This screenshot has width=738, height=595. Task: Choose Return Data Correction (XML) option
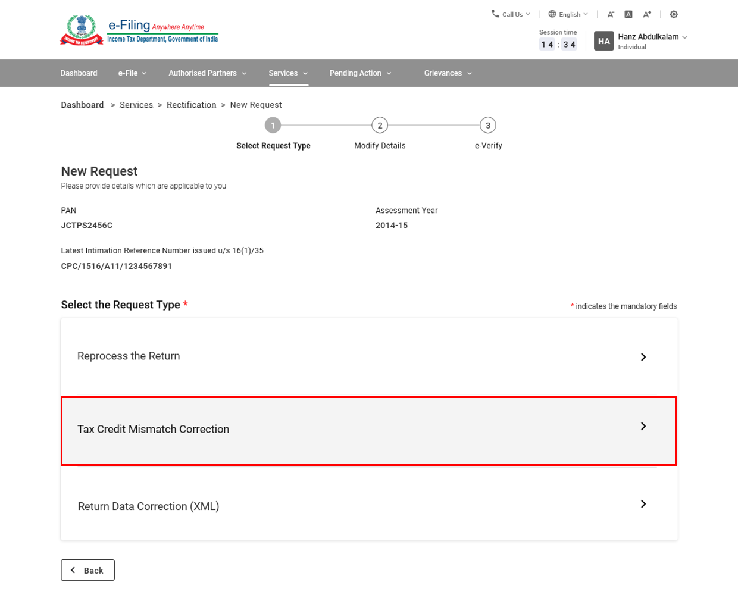(x=368, y=506)
